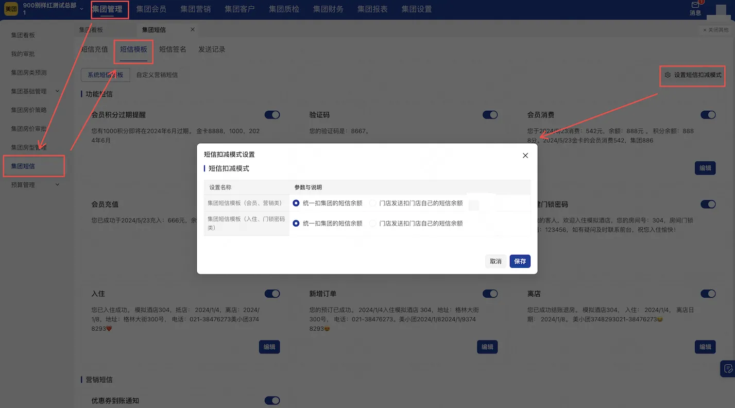Open the 集团财务 top menu
735x408 pixels.
coord(328,9)
